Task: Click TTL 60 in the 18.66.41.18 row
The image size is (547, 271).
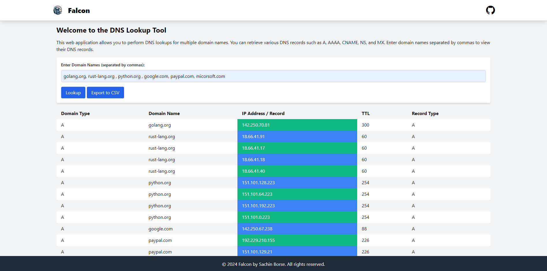Action: point(364,159)
